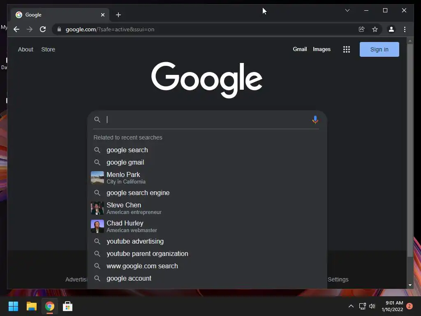Click the Menlo Park thumbnail image

(97, 178)
